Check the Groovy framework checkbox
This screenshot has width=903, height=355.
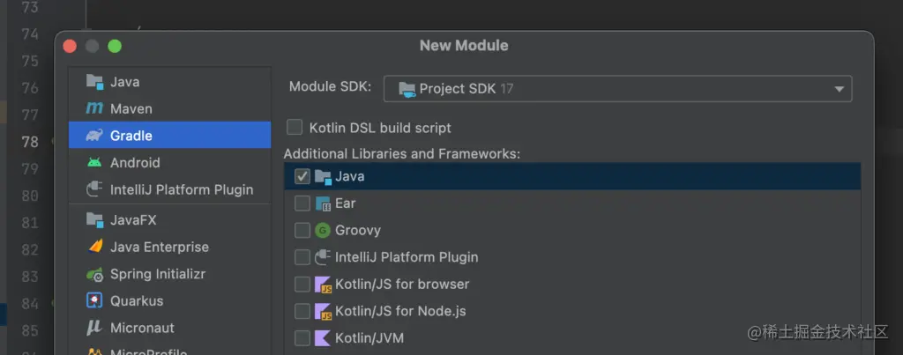pyautogui.click(x=302, y=230)
